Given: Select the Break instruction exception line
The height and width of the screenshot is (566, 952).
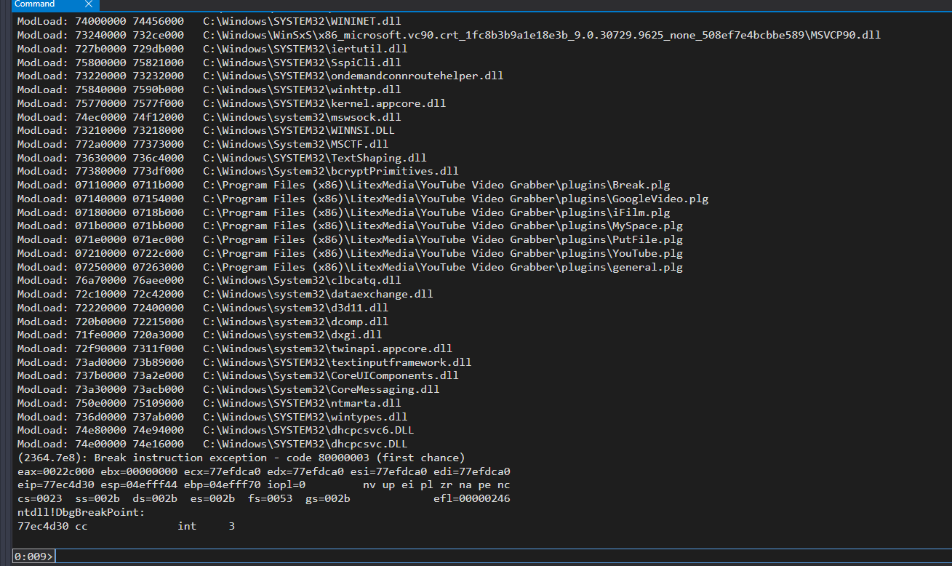Looking at the screenshot, I should [240, 458].
